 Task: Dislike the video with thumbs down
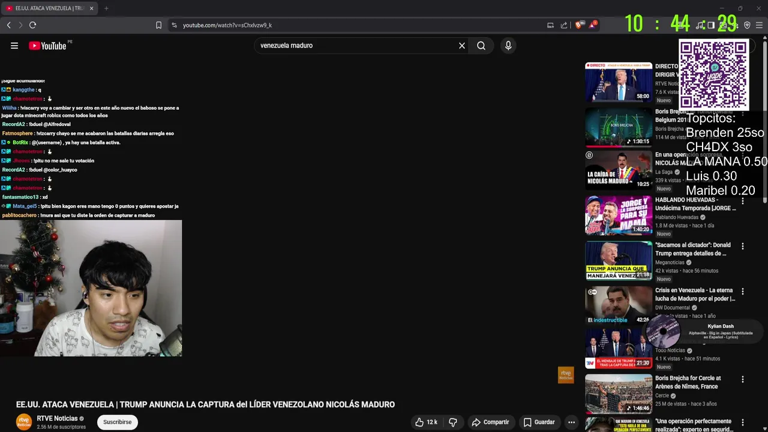tap(453, 422)
